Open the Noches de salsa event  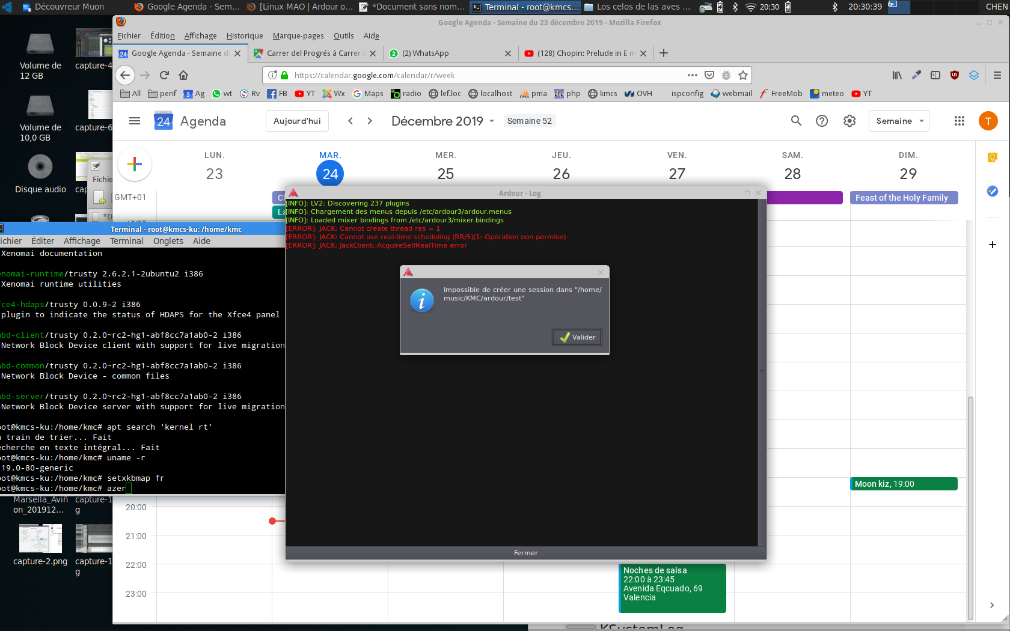pyautogui.click(x=673, y=588)
